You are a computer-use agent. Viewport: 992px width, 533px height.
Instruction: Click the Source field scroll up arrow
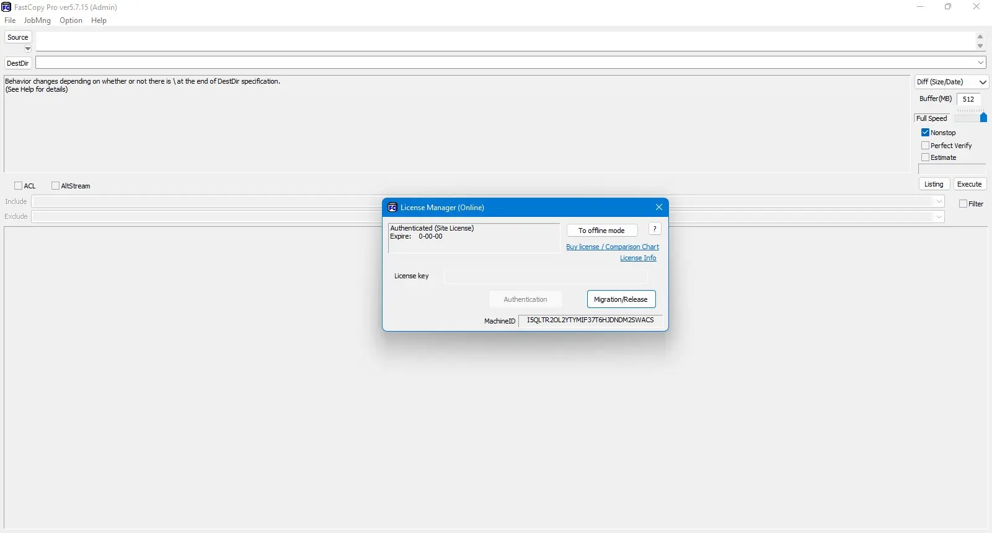coord(980,37)
